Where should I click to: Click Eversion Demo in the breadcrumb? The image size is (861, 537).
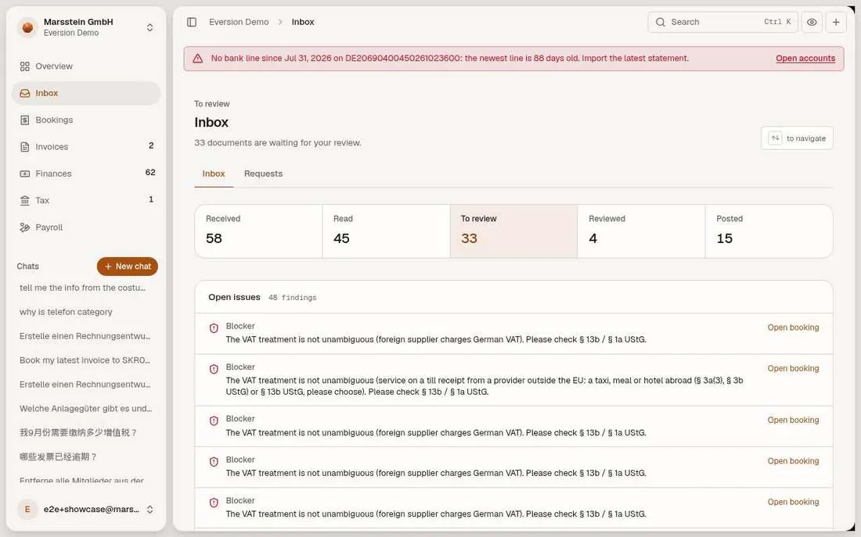click(239, 22)
